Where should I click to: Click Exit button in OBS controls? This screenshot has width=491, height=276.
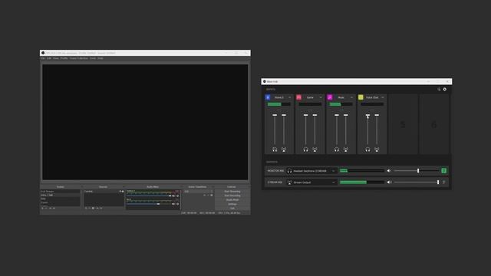[x=232, y=208]
